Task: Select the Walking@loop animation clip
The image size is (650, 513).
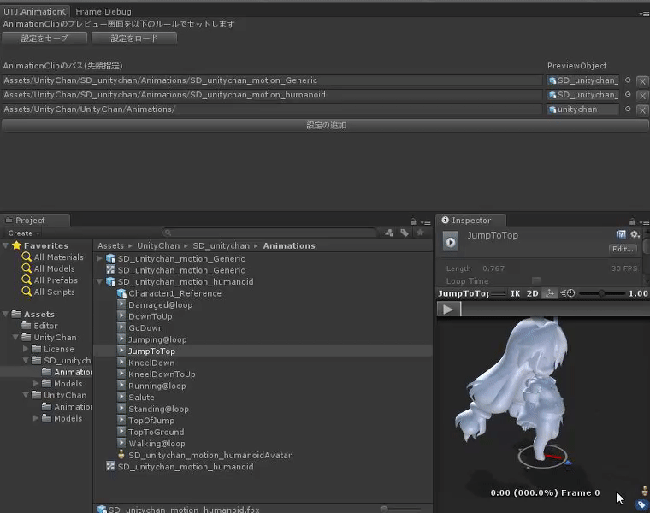Action: 157,444
